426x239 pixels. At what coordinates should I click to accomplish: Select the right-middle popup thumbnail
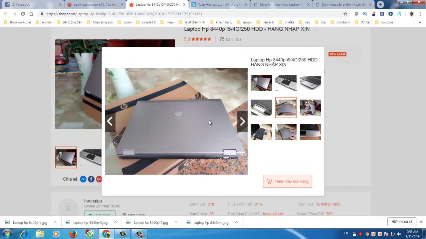click(311, 108)
